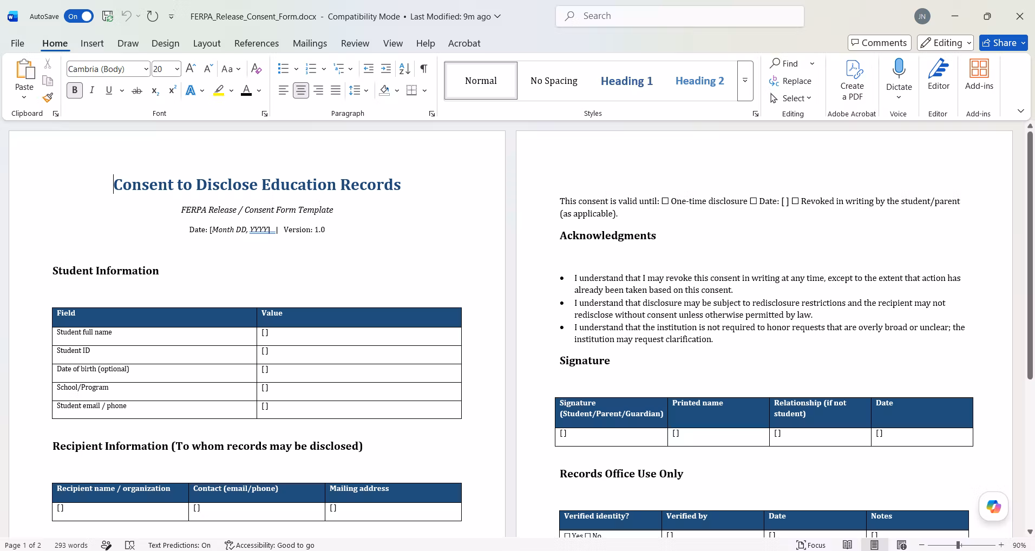Justify paragraph text
This screenshot has height=551, width=1035.
pos(336,90)
